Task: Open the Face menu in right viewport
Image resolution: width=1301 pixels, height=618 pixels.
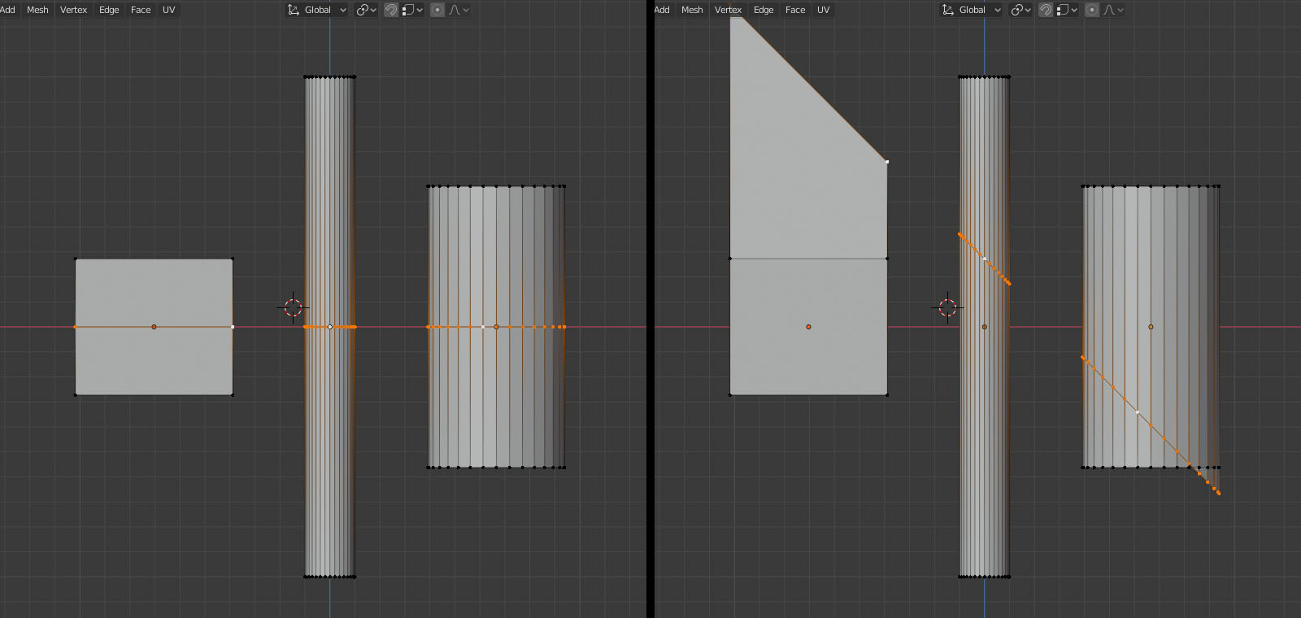Action: point(795,10)
